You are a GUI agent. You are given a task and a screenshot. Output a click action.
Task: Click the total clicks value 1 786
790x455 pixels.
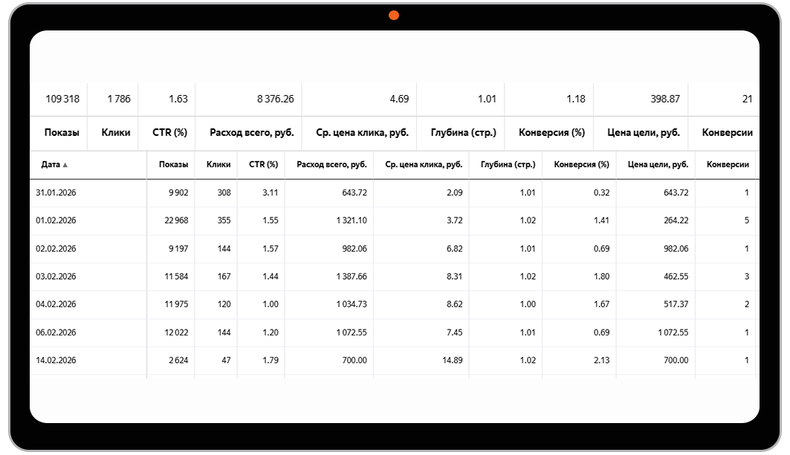point(119,99)
